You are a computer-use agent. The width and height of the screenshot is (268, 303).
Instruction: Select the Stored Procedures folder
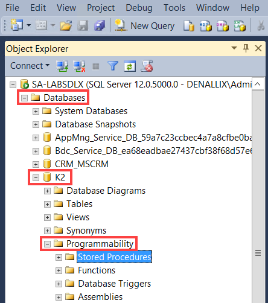pyautogui.click(x=115, y=257)
